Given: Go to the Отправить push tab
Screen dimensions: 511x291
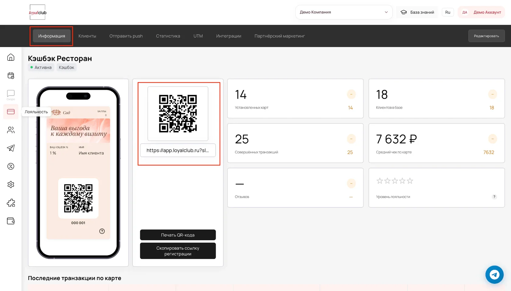Looking at the screenshot, I should click(126, 36).
